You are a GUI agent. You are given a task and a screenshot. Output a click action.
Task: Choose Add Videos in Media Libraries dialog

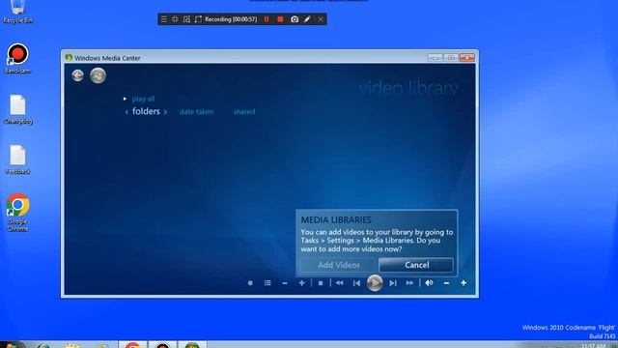339,265
